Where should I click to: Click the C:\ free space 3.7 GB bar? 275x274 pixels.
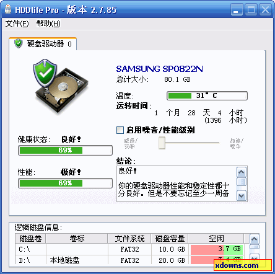click(x=217, y=249)
